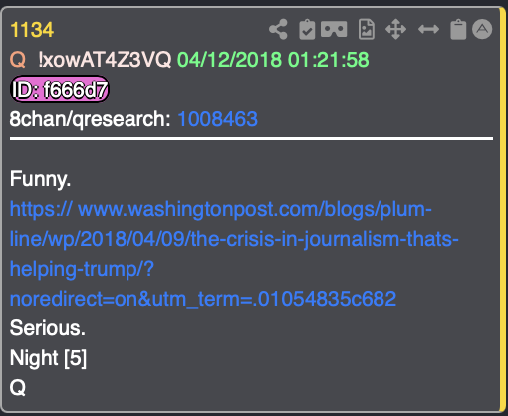Click the four-way move arrows icon
This screenshot has width=508, height=416.
(395, 29)
